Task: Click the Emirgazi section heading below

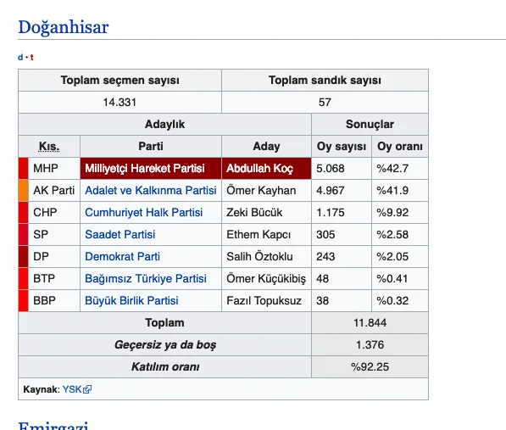Action: [x=53, y=426]
